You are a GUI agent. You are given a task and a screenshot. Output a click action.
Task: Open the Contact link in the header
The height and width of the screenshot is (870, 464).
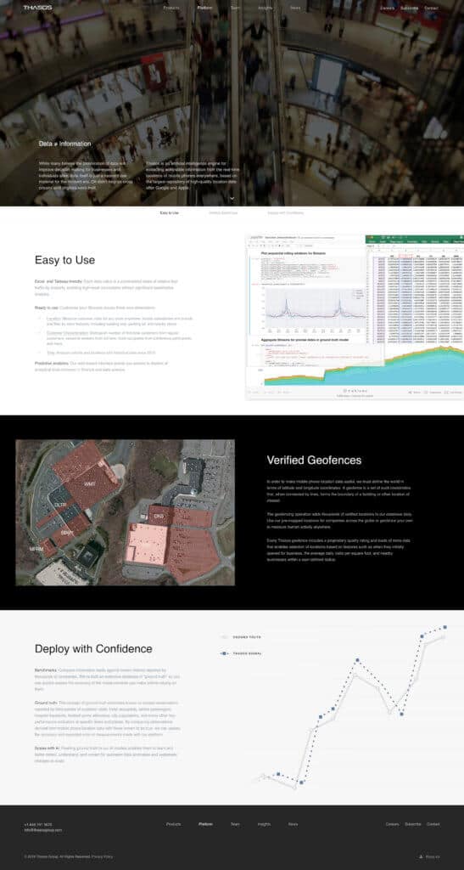431,8
